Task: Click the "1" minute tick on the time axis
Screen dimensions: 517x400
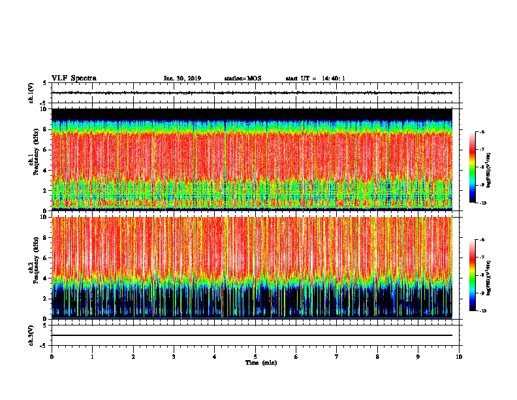Action: pos(92,357)
